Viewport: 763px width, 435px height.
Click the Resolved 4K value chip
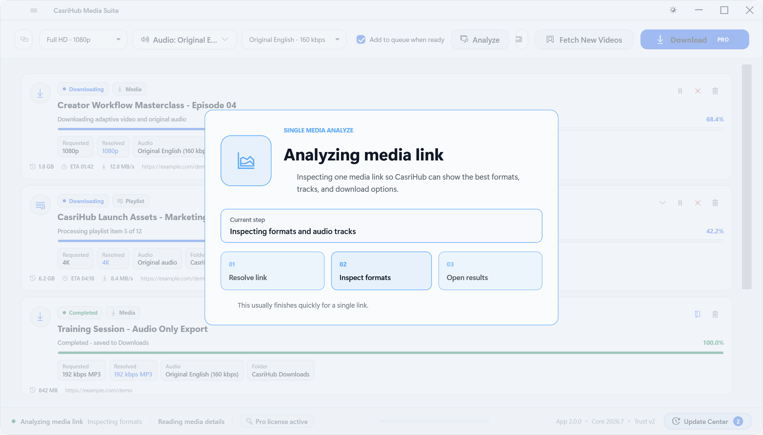click(x=113, y=259)
